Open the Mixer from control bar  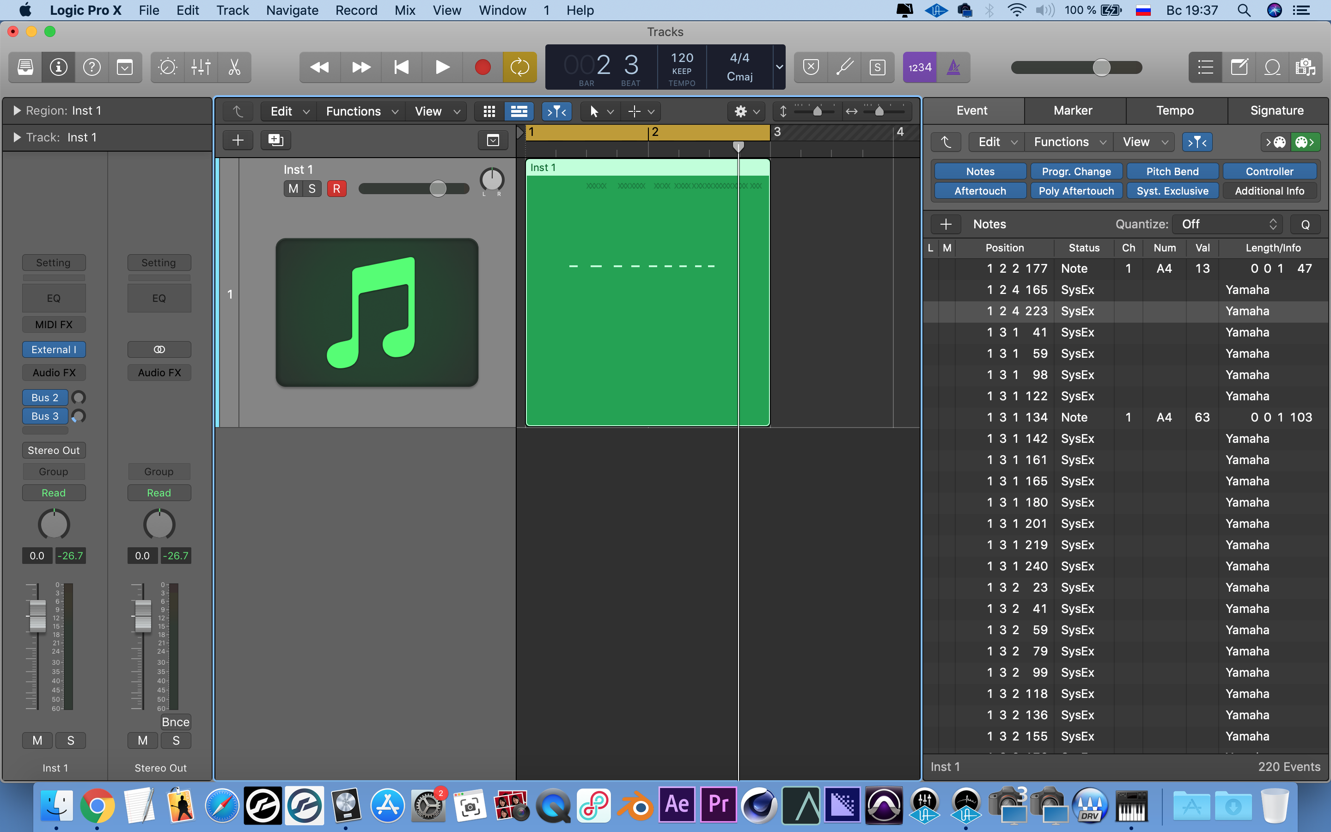point(201,67)
